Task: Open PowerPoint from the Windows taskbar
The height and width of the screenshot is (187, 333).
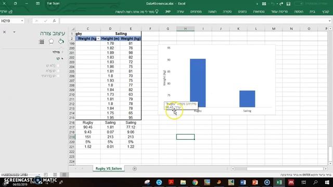Action: (x=255, y=182)
